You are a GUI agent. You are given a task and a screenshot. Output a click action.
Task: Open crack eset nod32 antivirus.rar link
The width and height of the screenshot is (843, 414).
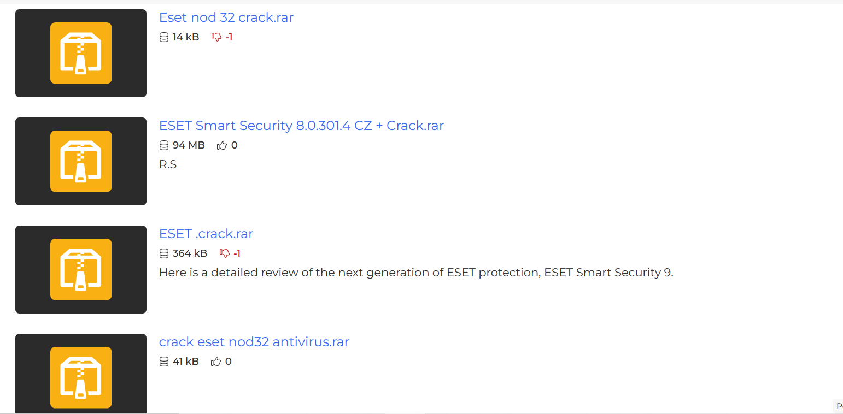254,342
